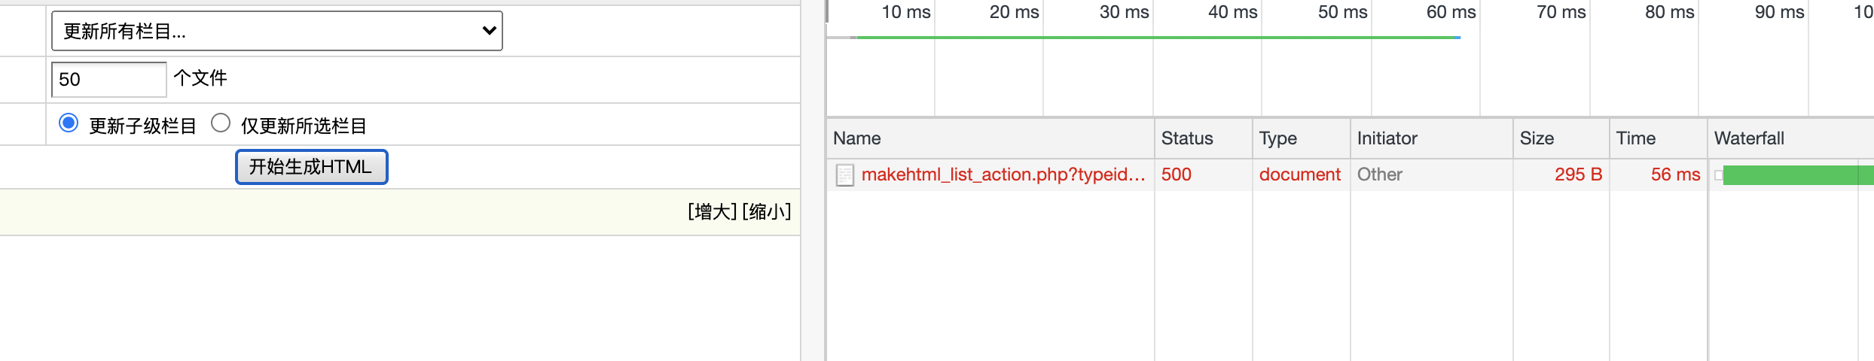The width and height of the screenshot is (1874, 361).
Task: Click the green request line in timeline overview
Action: (x=1158, y=37)
